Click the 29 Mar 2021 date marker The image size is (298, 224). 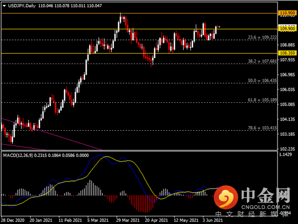click(x=127, y=220)
